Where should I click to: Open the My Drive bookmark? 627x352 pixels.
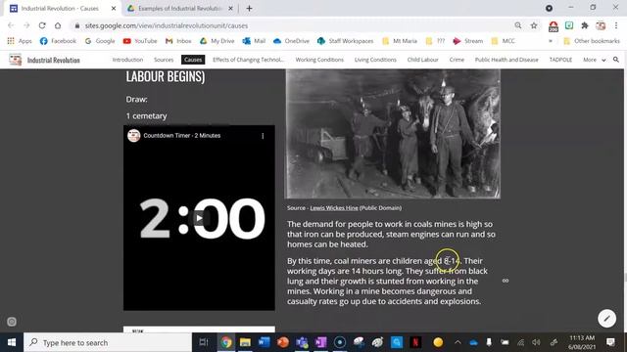[x=217, y=41]
